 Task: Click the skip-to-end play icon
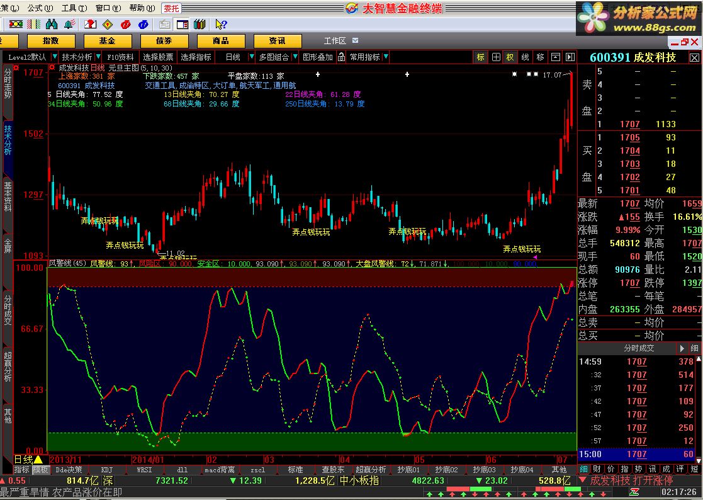[570, 57]
